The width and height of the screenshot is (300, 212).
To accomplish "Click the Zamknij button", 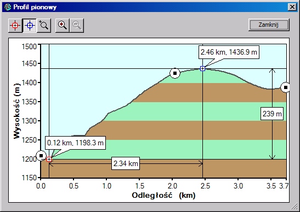I will [269, 25].
